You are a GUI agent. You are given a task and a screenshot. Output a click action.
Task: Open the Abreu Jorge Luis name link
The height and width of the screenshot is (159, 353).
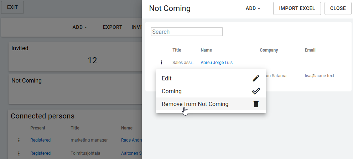point(216,63)
